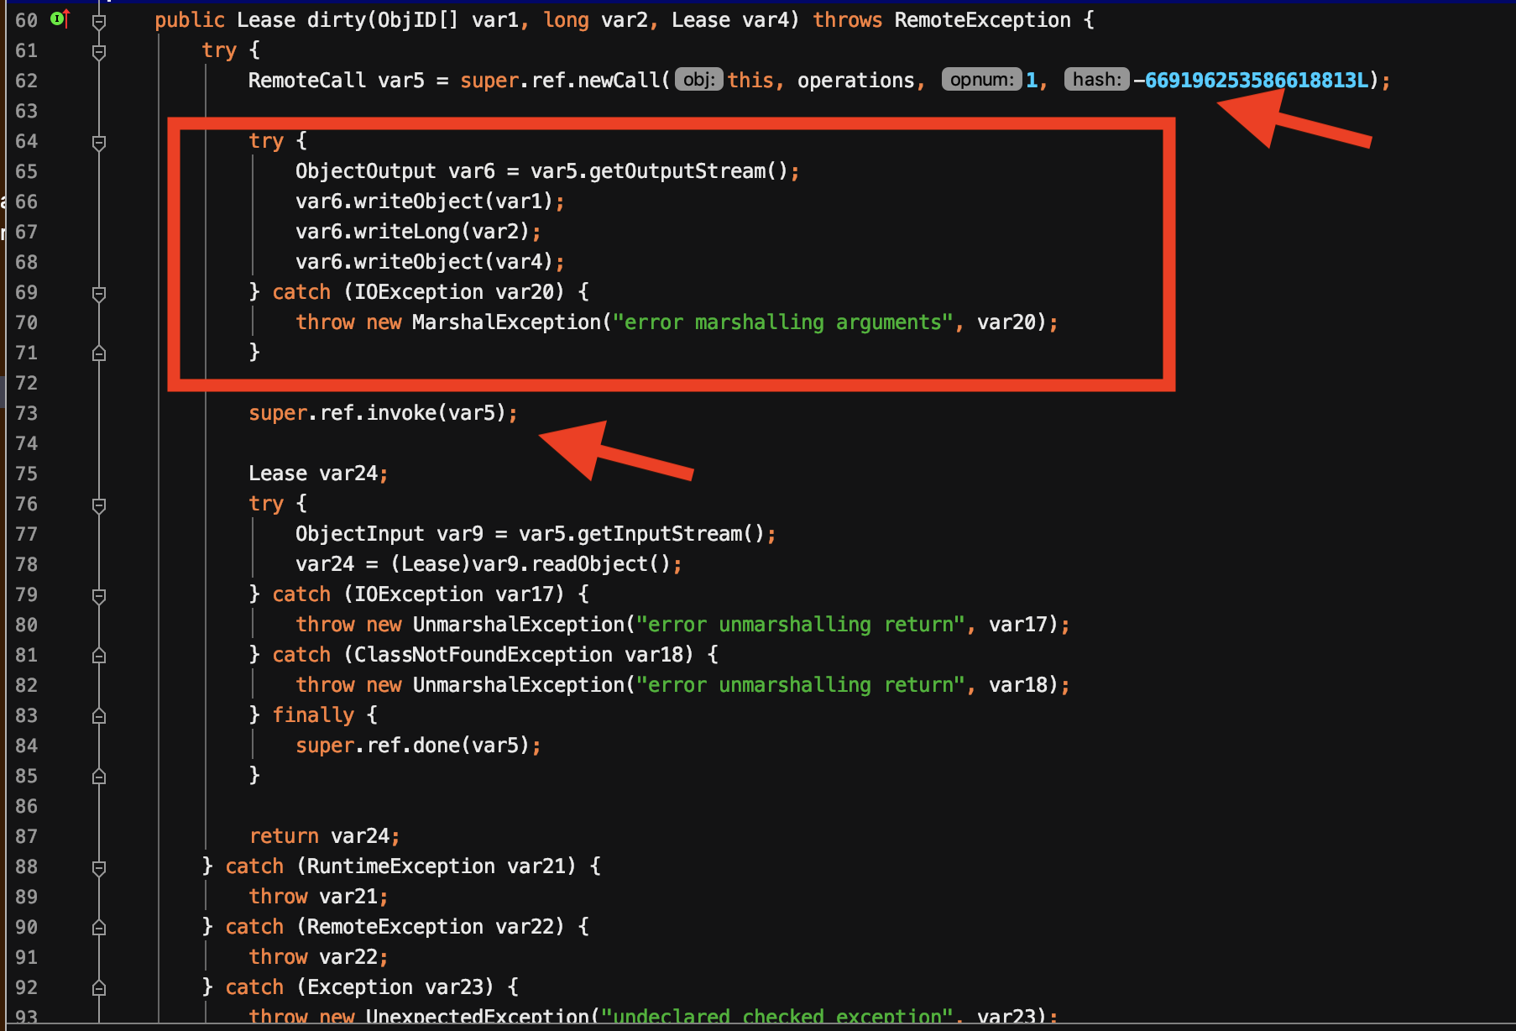
Task: Fold the IOException var20 catch at line 69
Action: coord(99,293)
